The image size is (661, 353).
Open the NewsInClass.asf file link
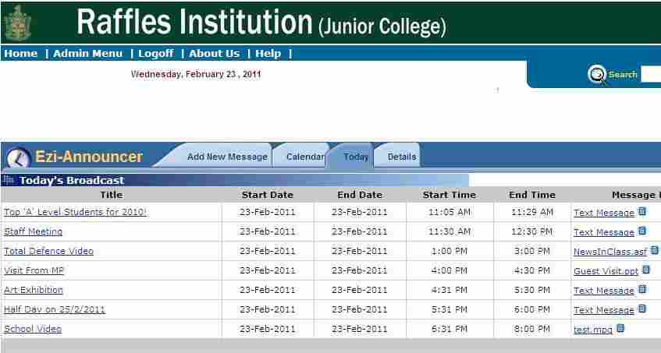610,252
